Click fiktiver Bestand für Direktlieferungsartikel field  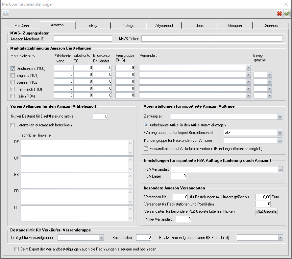click(100, 117)
